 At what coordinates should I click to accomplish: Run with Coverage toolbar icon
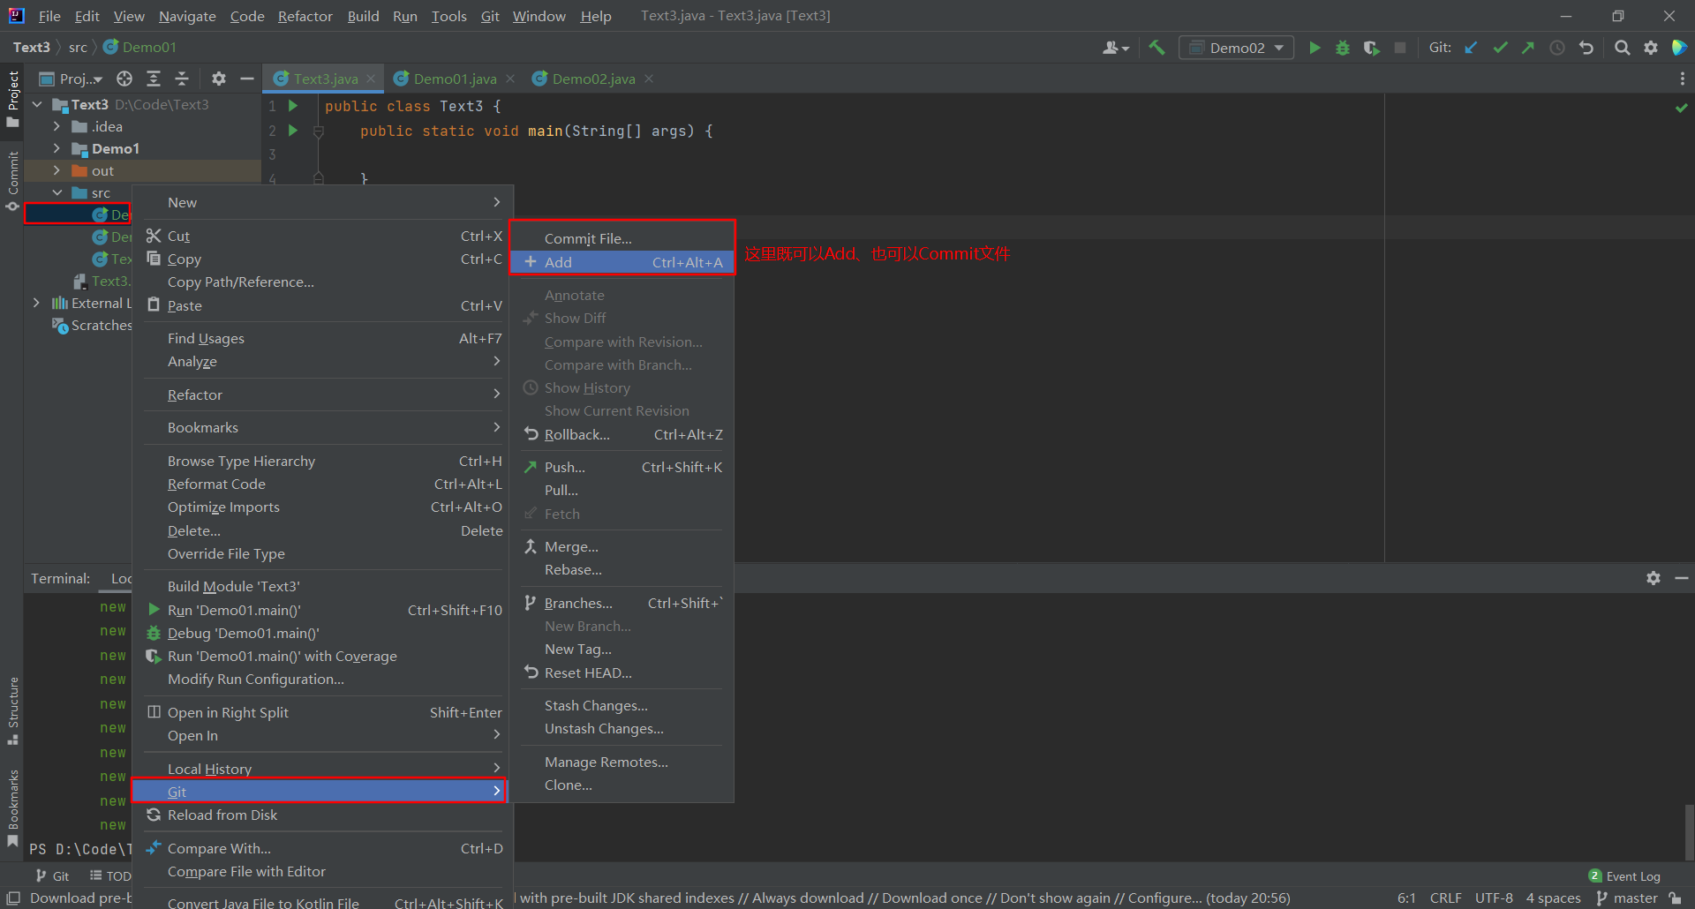(1371, 48)
